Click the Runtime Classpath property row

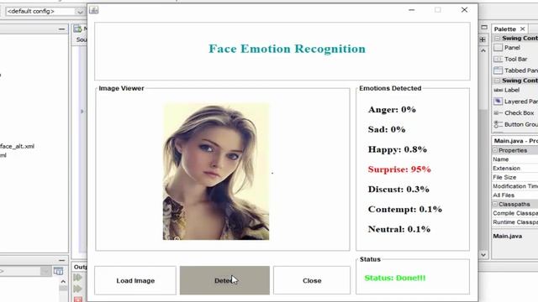515,221
